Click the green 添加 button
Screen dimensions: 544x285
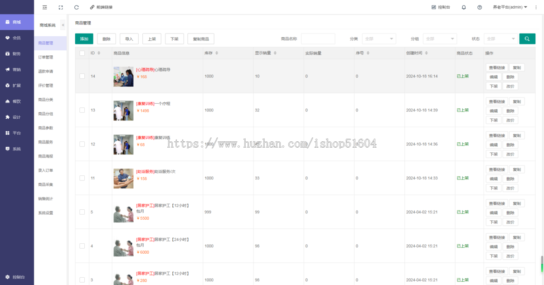click(84, 39)
